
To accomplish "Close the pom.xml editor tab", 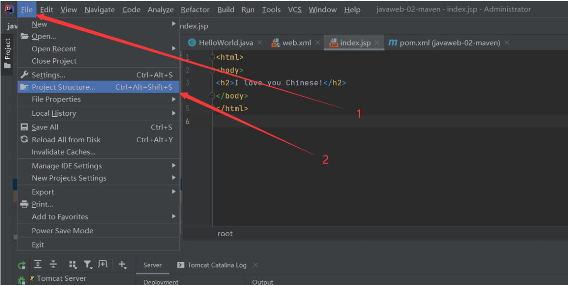I will coord(506,43).
